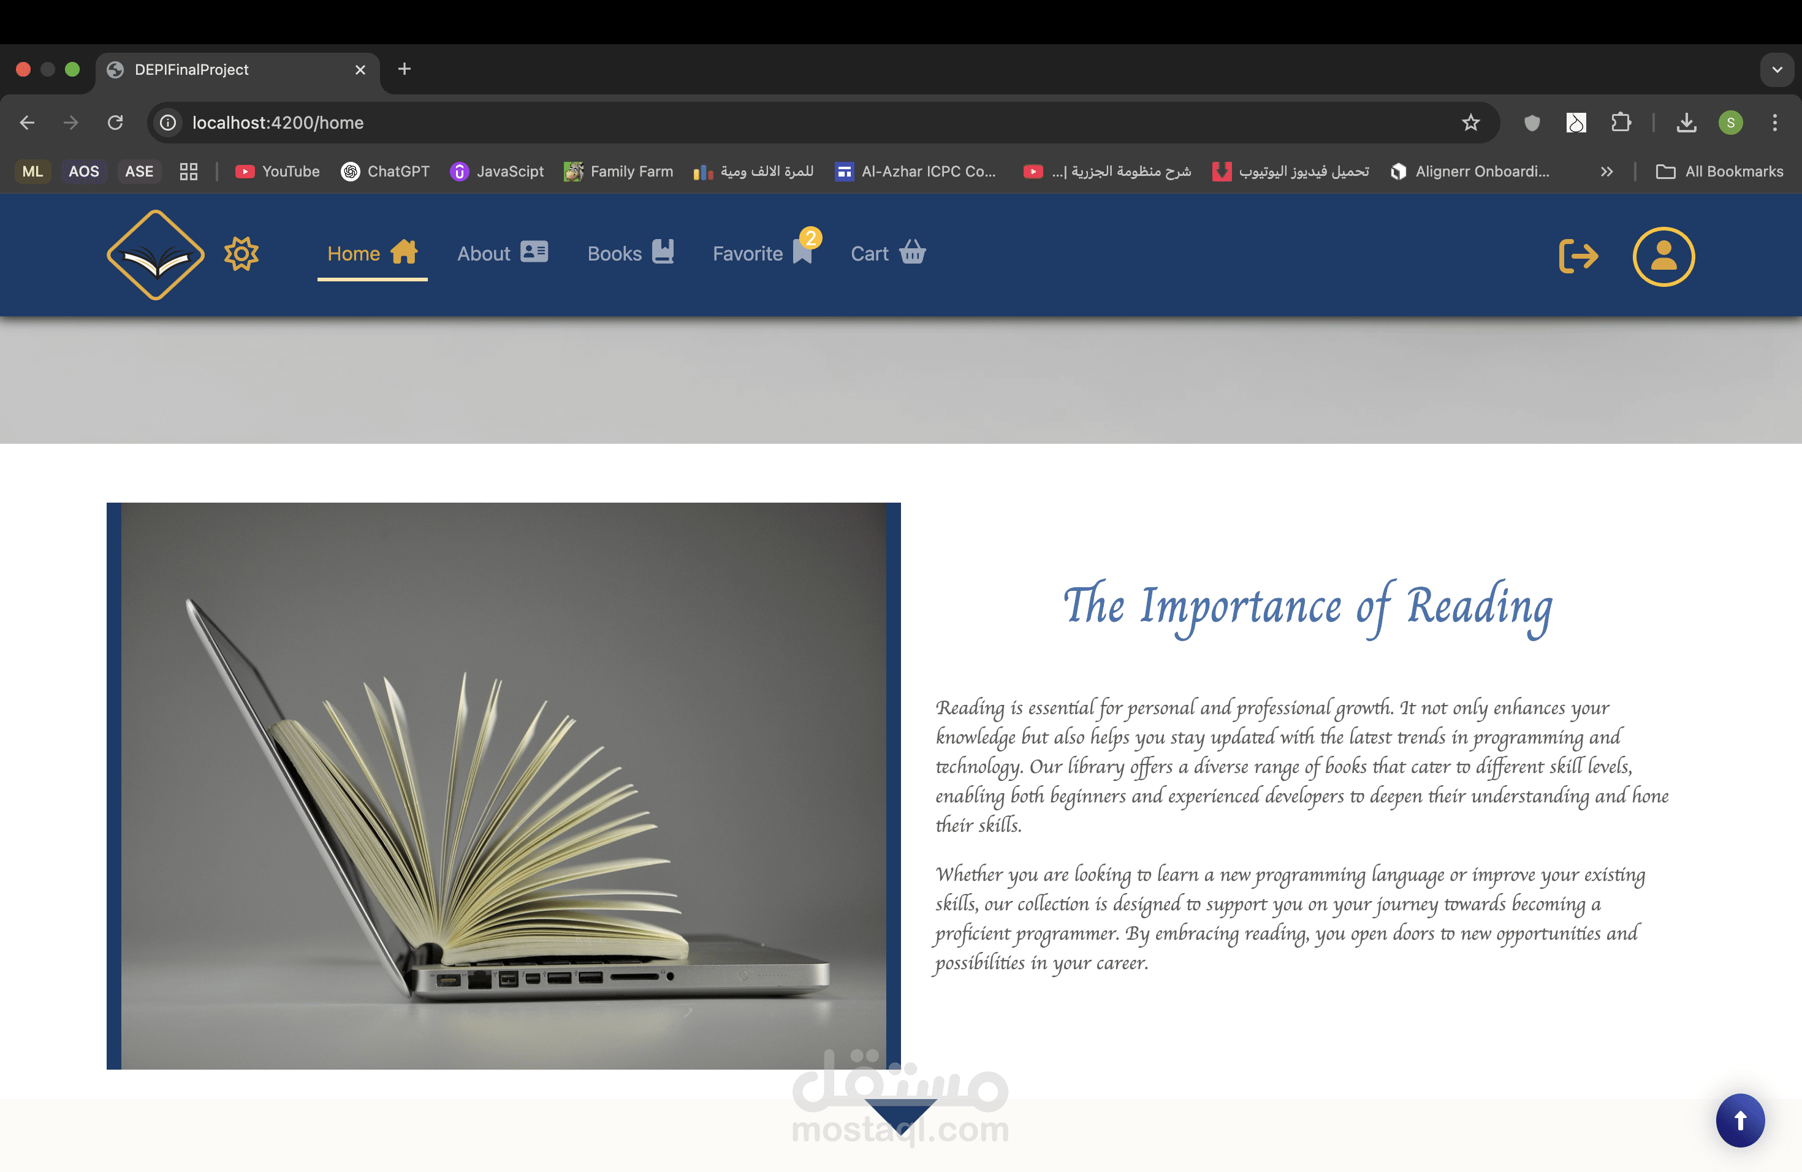The image size is (1802, 1172).
Task: Click the laptop and book image
Action: (x=503, y=786)
